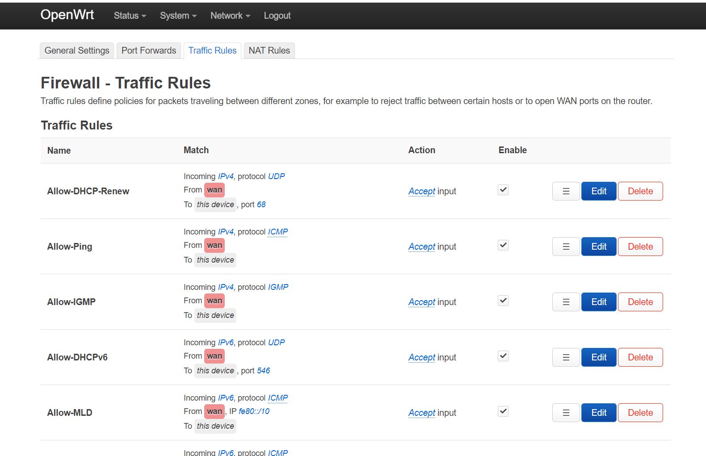The image size is (706, 456).
Task: Click Accept link in Allow-DHCP-Renew row
Action: [422, 191]
